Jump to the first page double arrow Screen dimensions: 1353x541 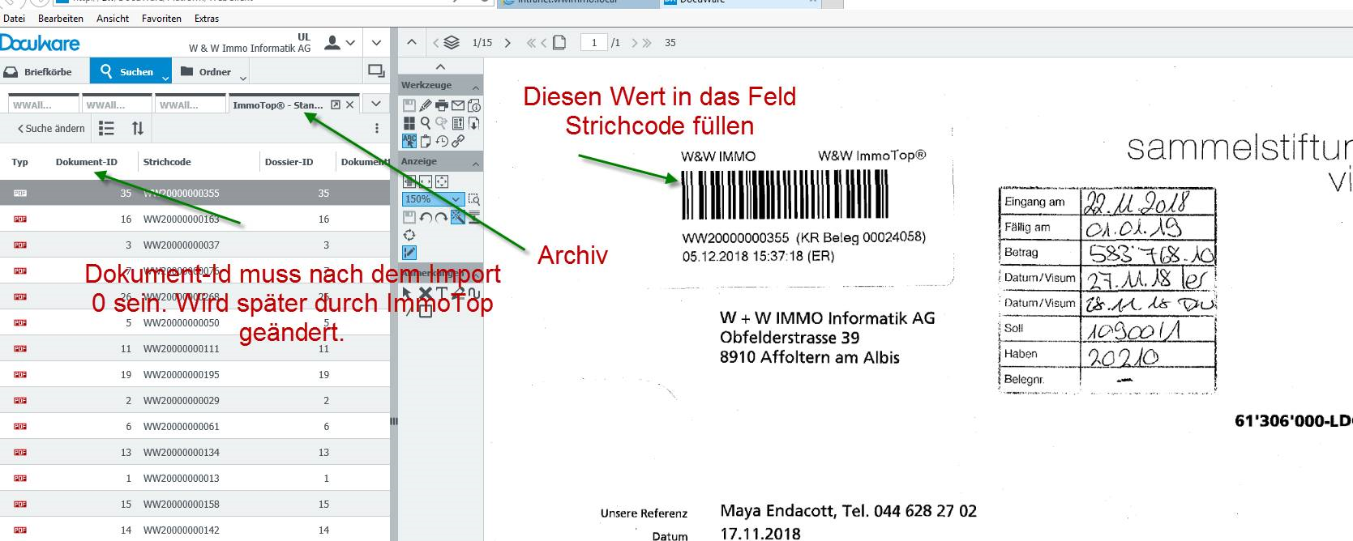531,43
